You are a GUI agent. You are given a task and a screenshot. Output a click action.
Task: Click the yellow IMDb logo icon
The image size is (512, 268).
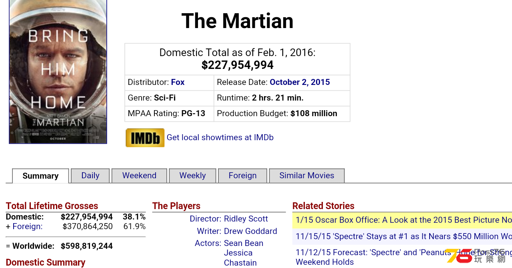pos(145,138)
